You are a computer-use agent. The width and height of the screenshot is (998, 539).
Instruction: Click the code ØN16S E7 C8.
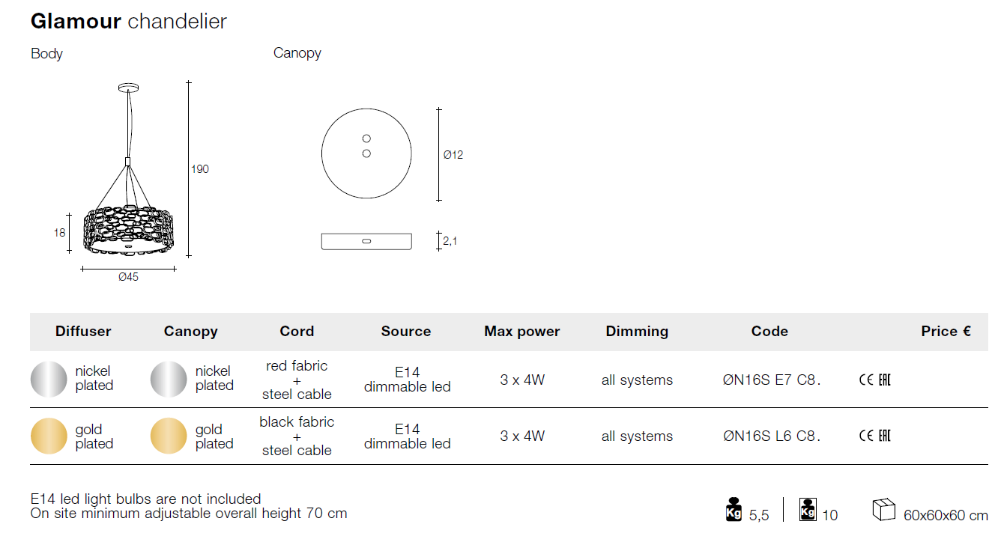(x=772, y=380)
